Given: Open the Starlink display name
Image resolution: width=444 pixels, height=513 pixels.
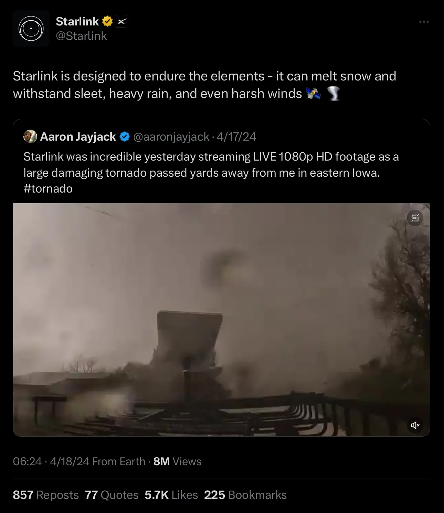Looking at the screenshot, I should click(x=77, y=21).
